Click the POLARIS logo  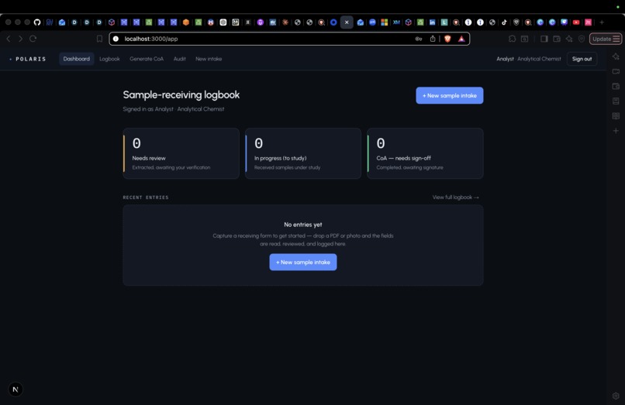pyautogui.click(x=28, y=59)
